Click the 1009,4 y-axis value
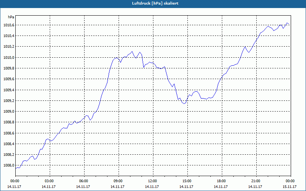 [8, 90]
